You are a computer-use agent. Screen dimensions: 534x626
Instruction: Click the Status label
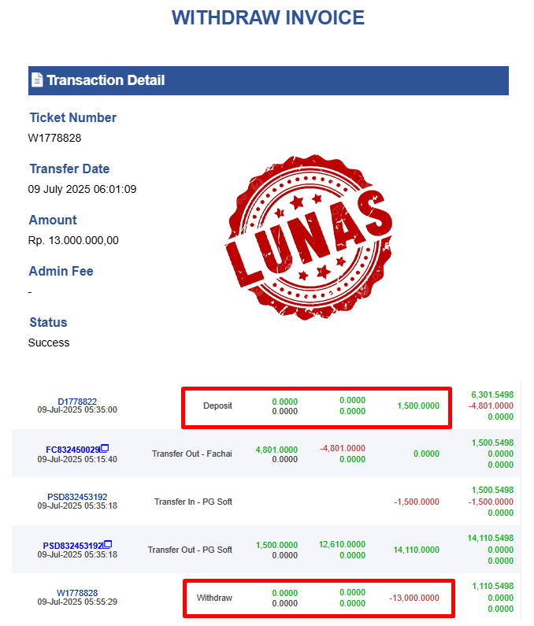coord(48,322)
